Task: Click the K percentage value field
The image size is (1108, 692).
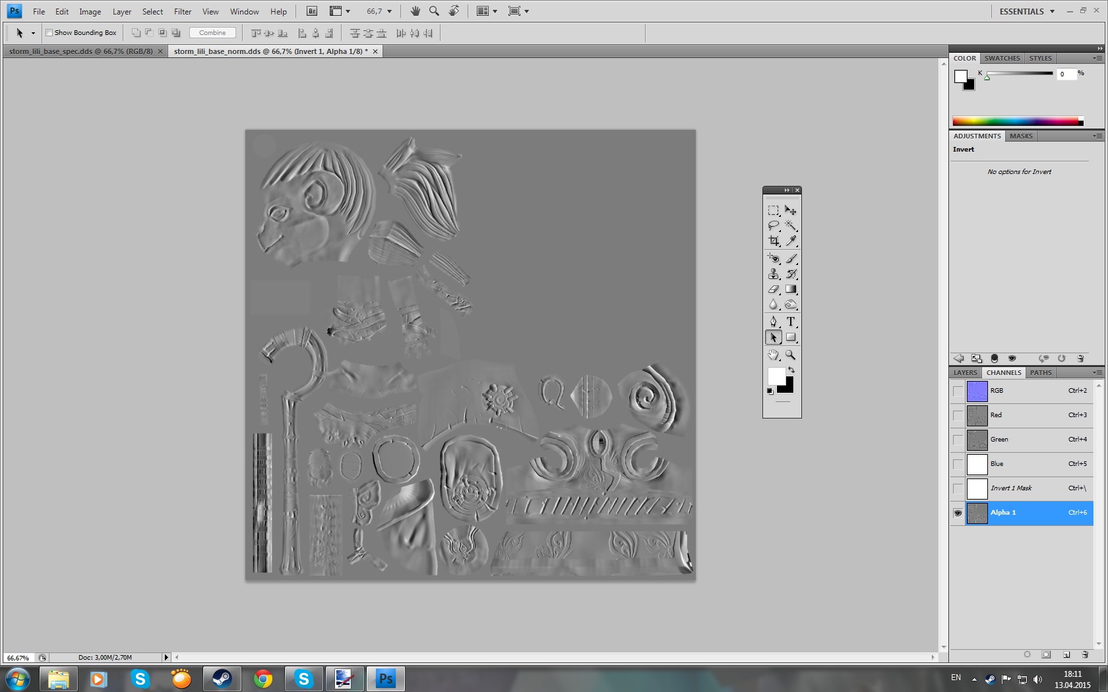Action: (x=1066, y=74)
